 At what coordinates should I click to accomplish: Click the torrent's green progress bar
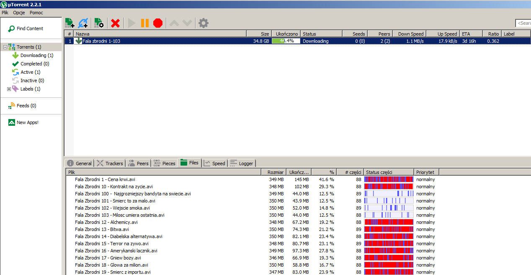pyautogui.click(x=286, y=41)
